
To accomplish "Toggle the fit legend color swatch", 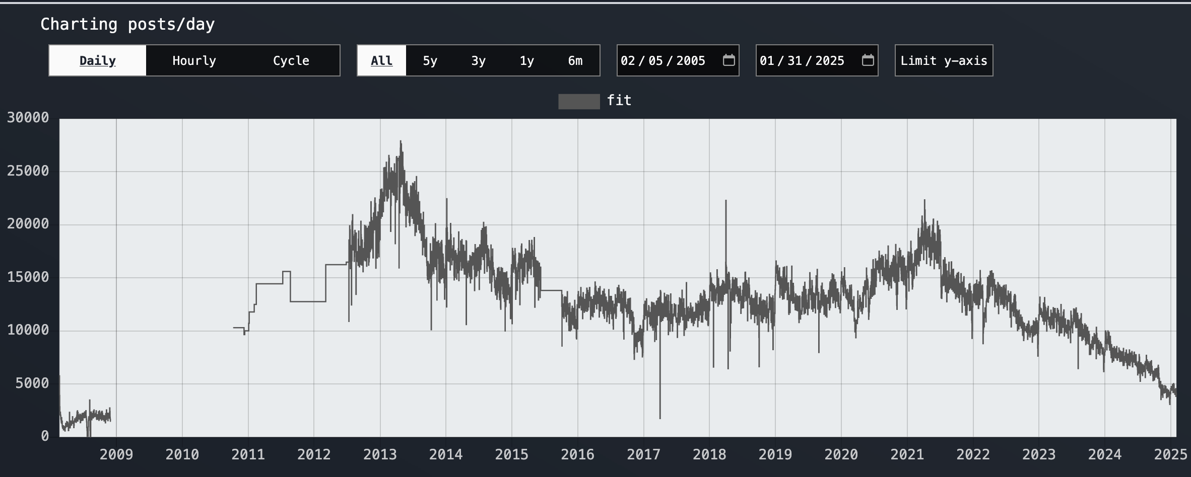I will [579, 101].
